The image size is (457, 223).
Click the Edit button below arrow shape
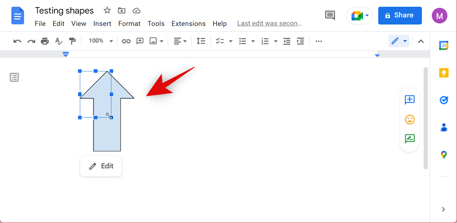[x=101, y=166]
